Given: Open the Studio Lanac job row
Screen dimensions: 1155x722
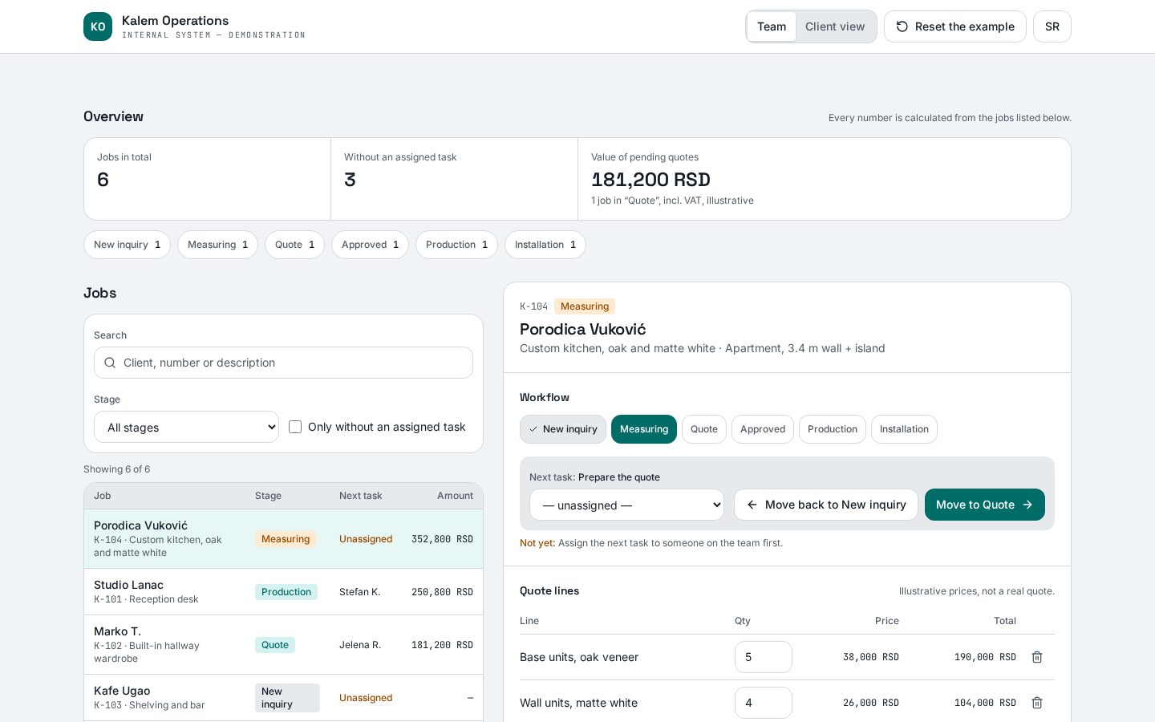Looking at the screenshot, I should (283, 592).
